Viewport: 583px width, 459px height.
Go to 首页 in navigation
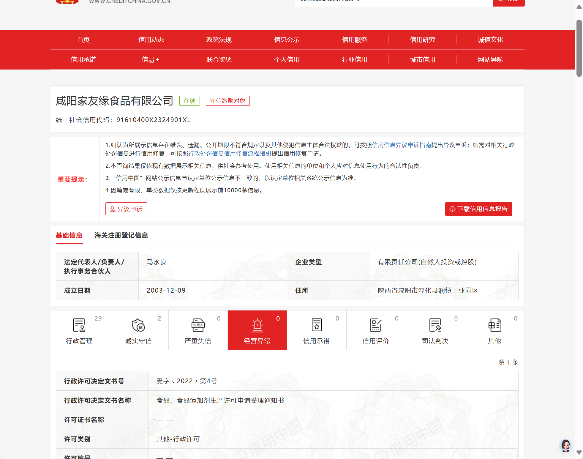[x=83, y=40]
